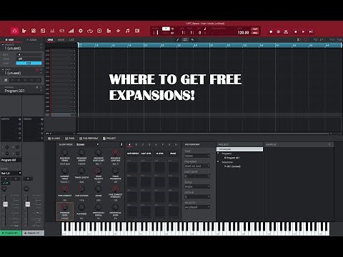Start playback with the Play button
This screenshot has width=343, height=257.
pos(303,31)
